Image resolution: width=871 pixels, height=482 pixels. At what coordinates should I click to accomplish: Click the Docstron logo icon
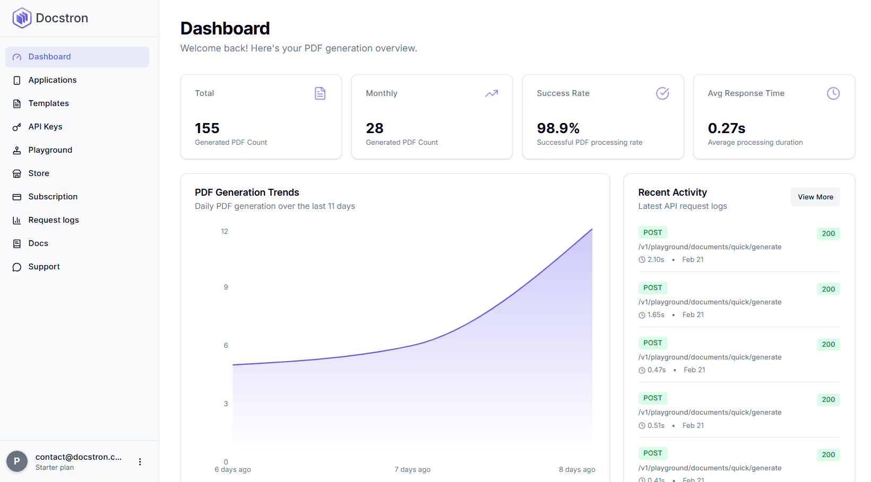click(22, 18)
